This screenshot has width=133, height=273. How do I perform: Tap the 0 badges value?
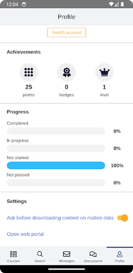point(66,87)
